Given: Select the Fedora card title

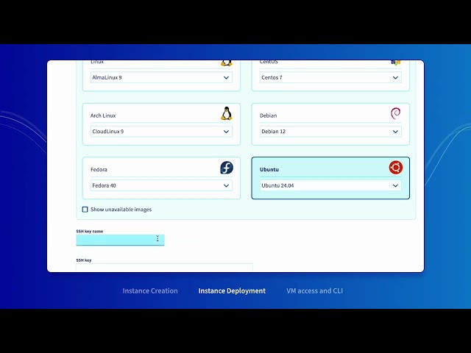Looking at the screenshot, I should (x=99, y=170).
